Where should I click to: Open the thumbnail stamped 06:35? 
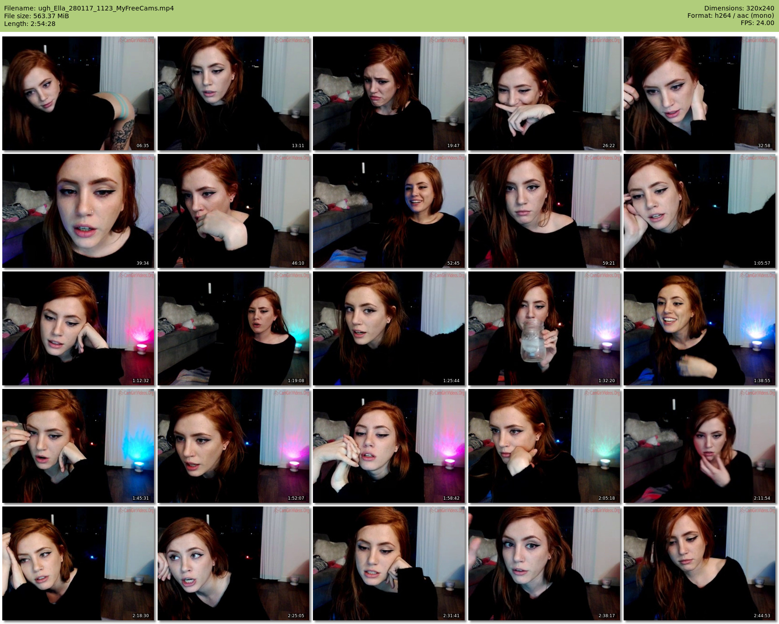pos(78,93)
